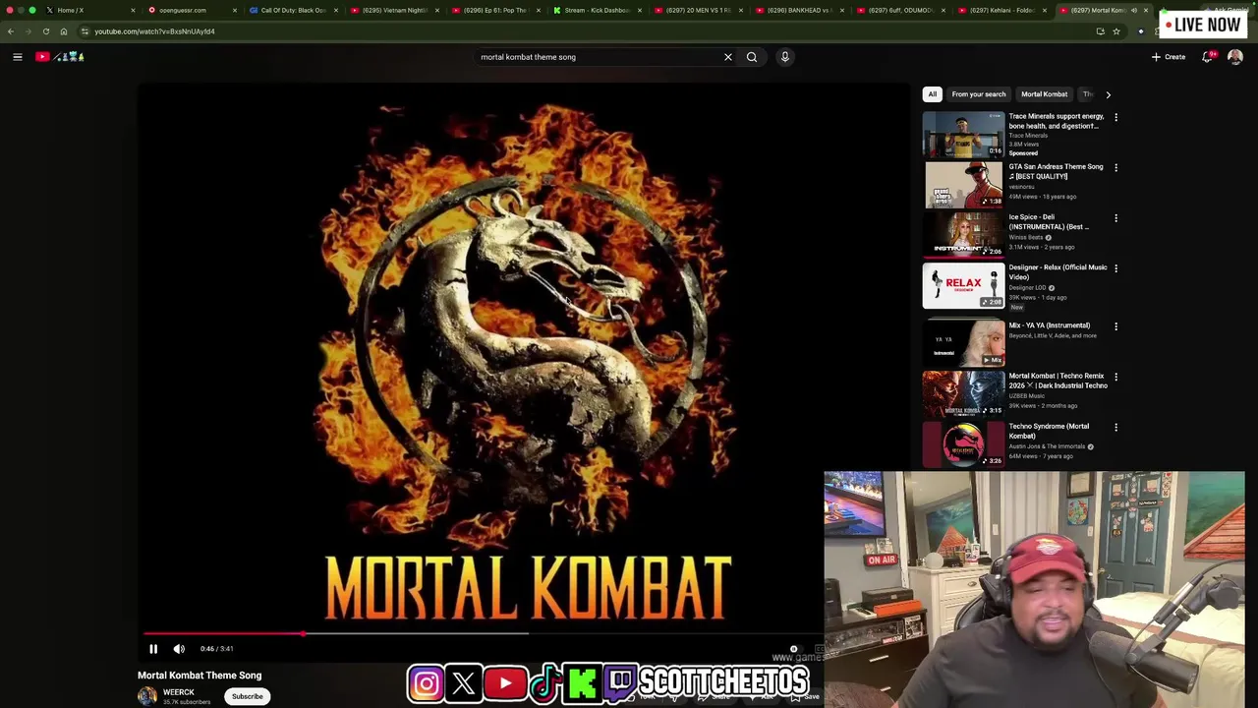1258x708 pixels.
Task: Open options for GTA San Andreas video
Action: click(1115, 168)
